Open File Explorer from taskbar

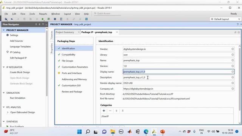pyautogui.click(x=113, y=132)
